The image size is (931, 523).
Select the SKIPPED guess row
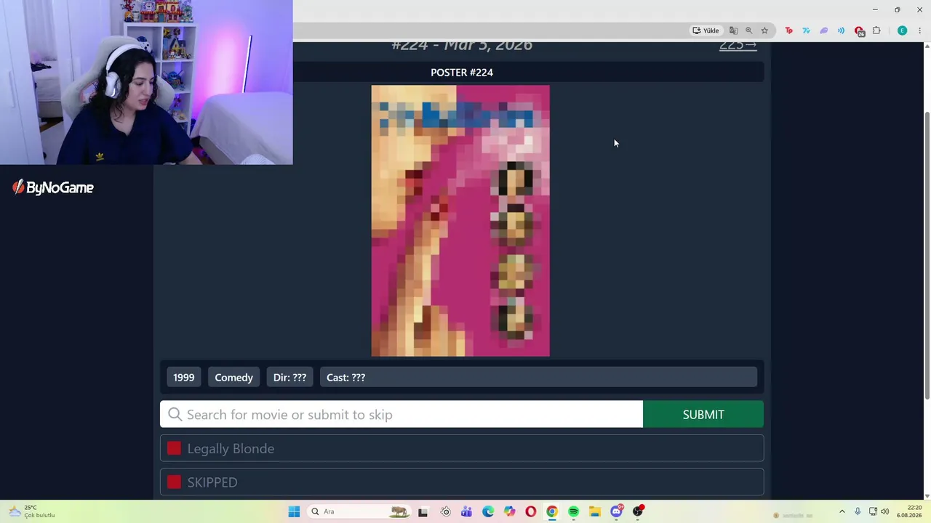tap(462, 482)
